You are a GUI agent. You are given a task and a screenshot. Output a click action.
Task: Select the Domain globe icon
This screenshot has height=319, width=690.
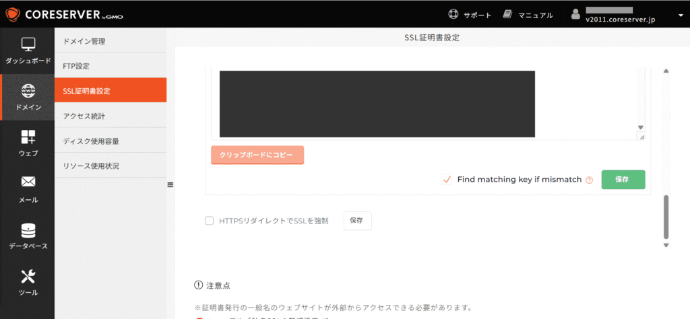coord(28,91)
